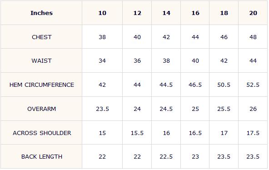Click the Inches header cell
The height and width of the screenshot is (170, 269).
[x=41, y=13]
